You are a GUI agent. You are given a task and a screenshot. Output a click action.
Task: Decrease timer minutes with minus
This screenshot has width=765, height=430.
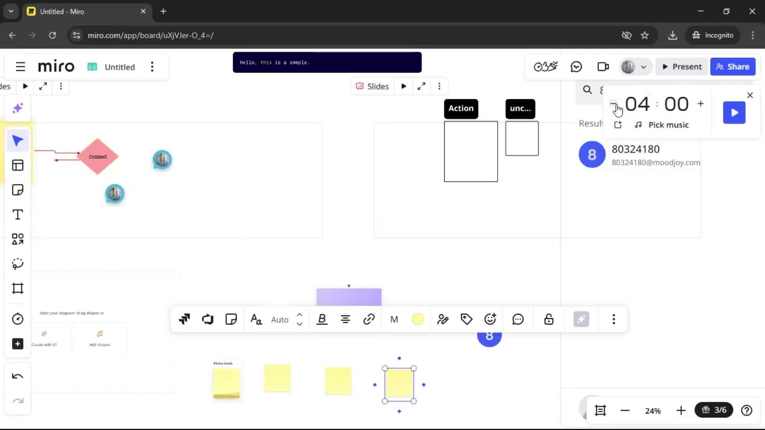click(x=614, y=104)
